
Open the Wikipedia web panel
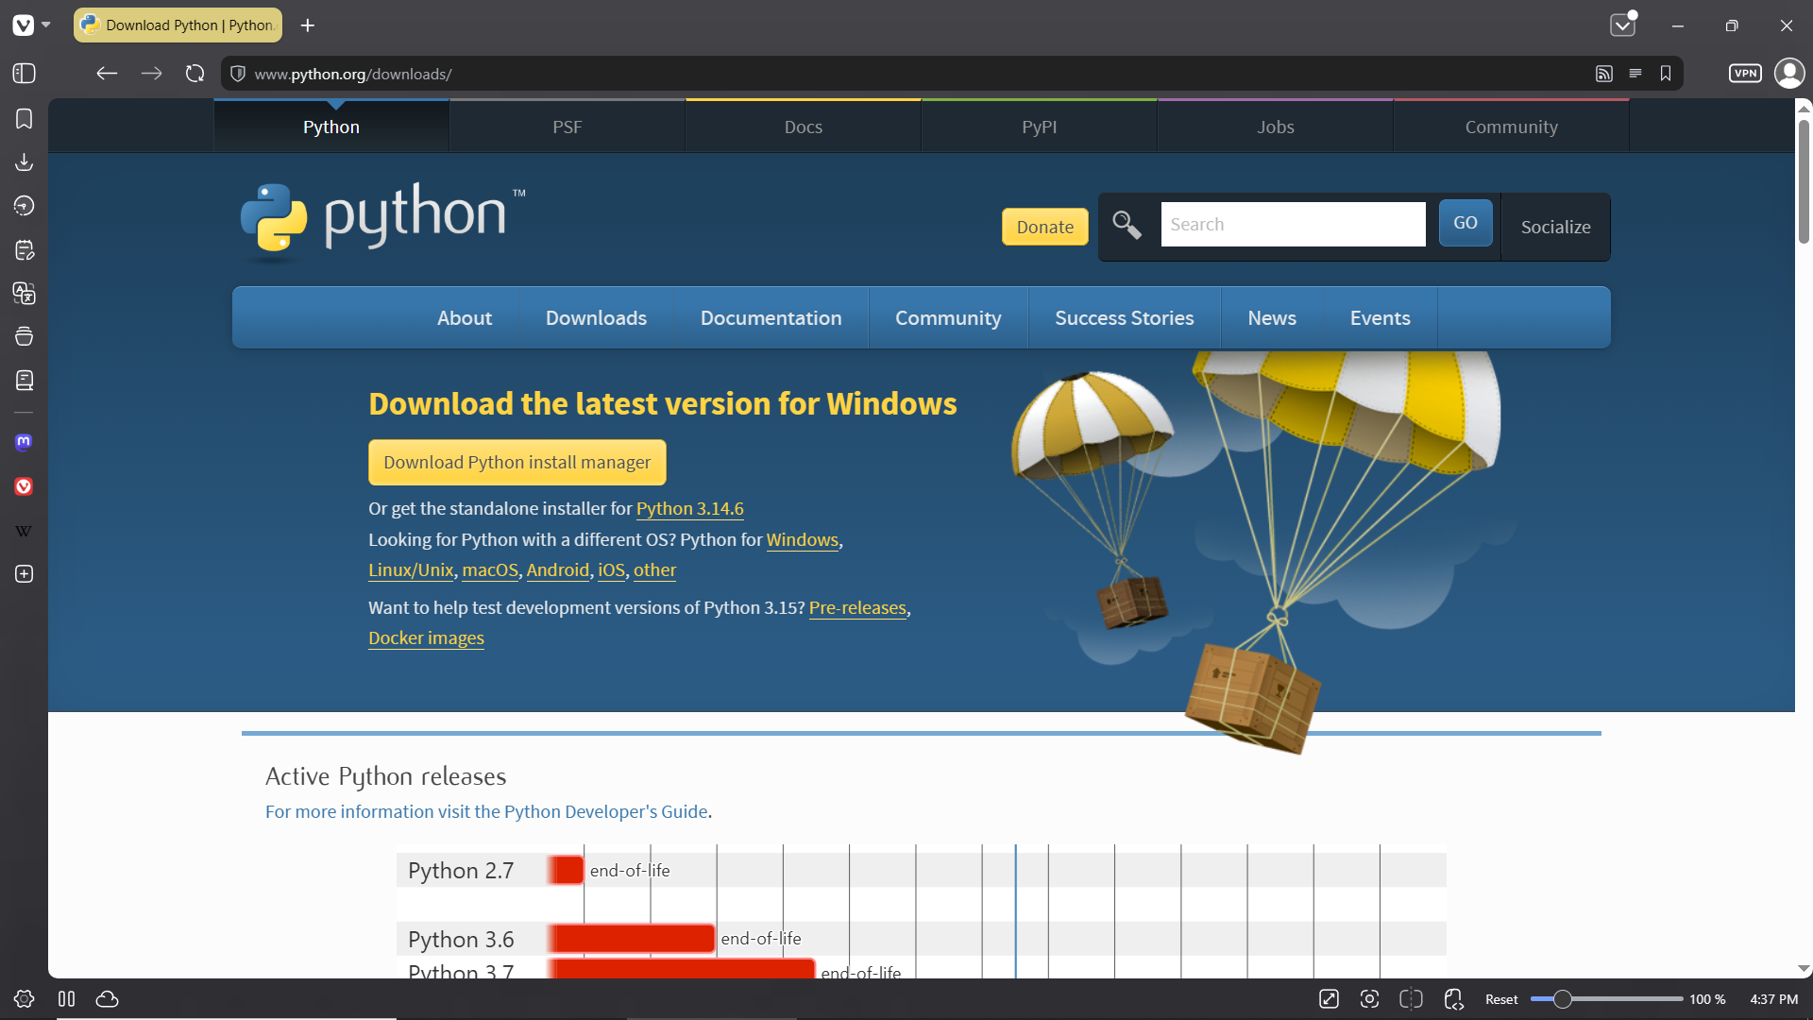[25, 531]
